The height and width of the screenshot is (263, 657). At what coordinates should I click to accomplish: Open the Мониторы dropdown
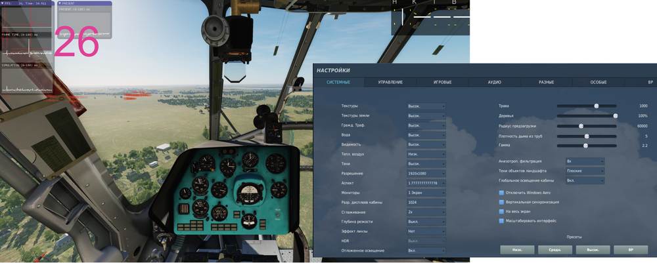coord(426,193)
